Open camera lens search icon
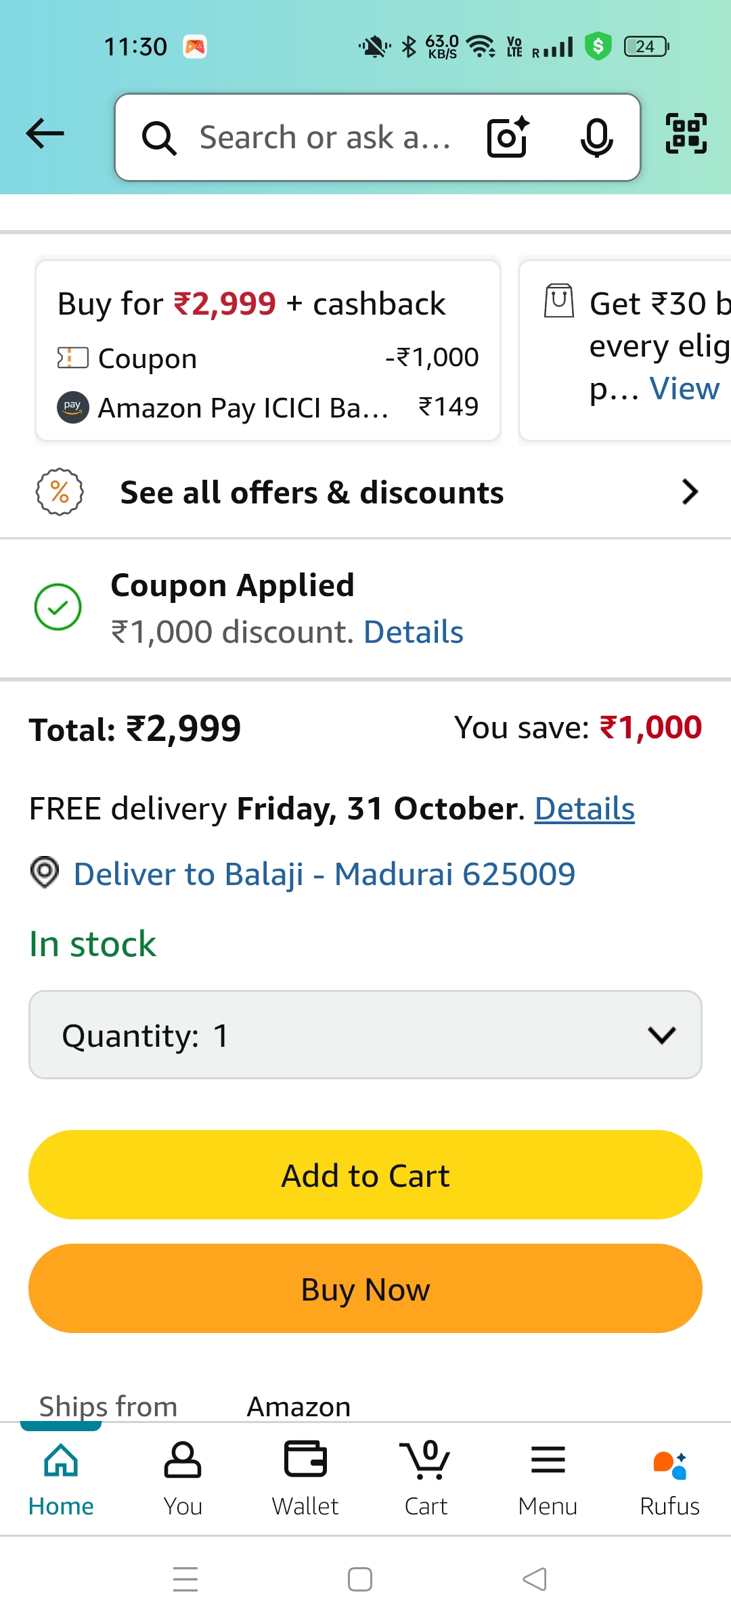Screen dimensions: 731x1624 click(508, 137)
